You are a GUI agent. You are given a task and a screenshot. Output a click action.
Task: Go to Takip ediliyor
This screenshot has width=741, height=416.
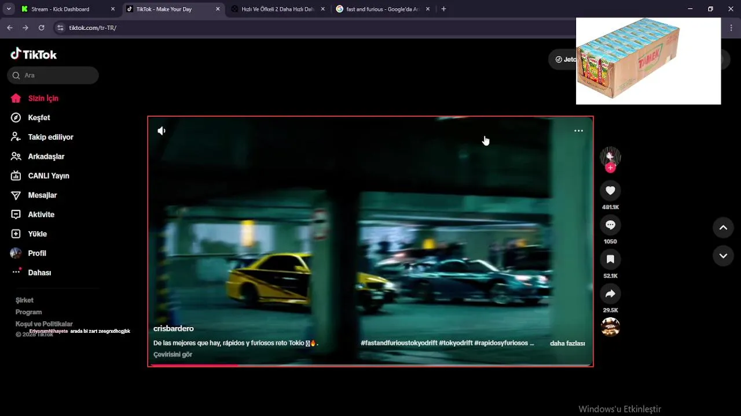(50, 137)
